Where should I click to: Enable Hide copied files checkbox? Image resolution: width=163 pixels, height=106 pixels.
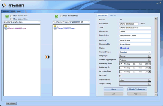tap(11, 19)
